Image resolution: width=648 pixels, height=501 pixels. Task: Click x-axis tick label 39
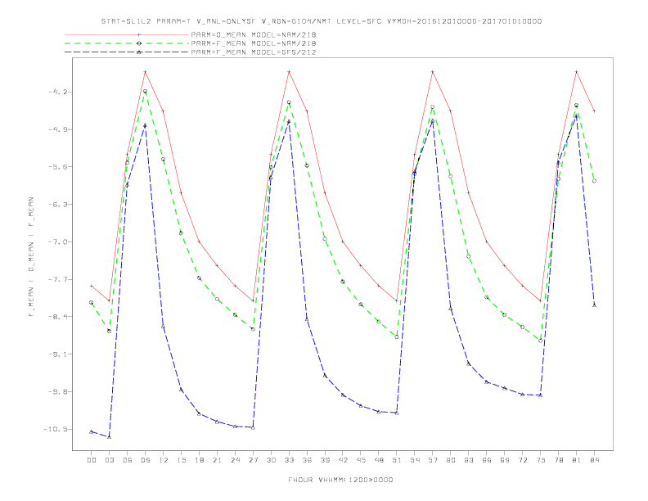(325, 460)
